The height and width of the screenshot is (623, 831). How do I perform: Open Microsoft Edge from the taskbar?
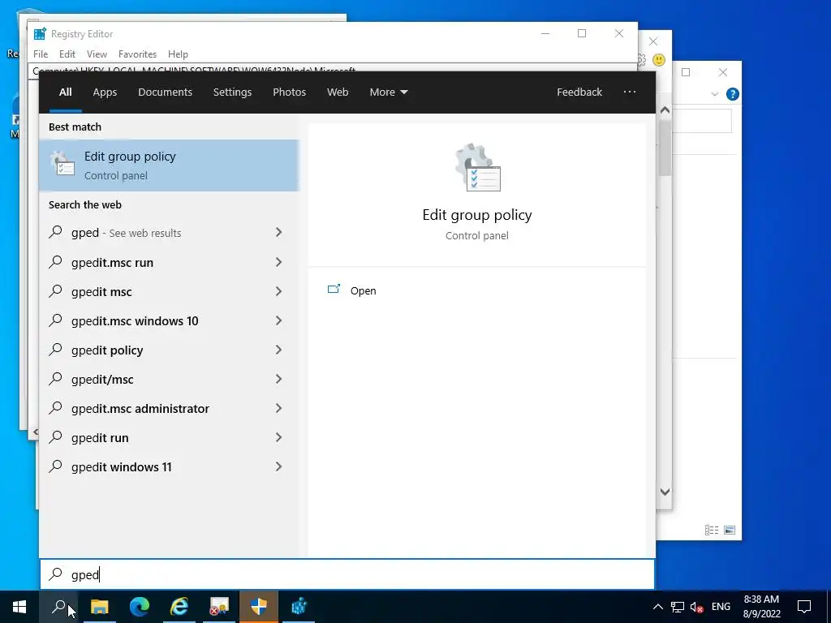[x=140, y=607]
